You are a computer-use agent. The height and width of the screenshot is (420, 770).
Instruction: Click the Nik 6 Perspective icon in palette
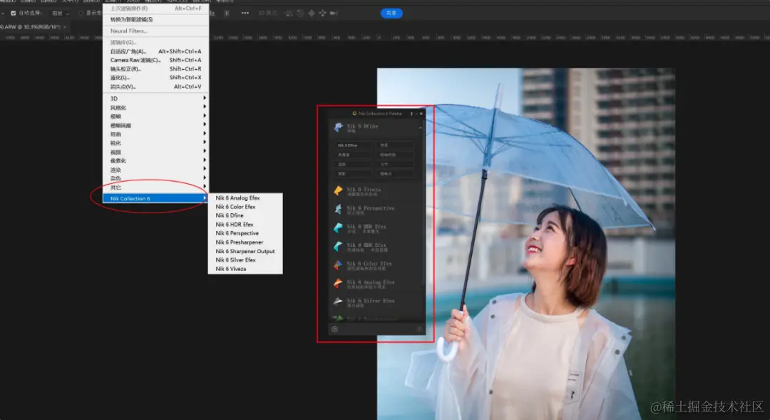pos(338,209)
